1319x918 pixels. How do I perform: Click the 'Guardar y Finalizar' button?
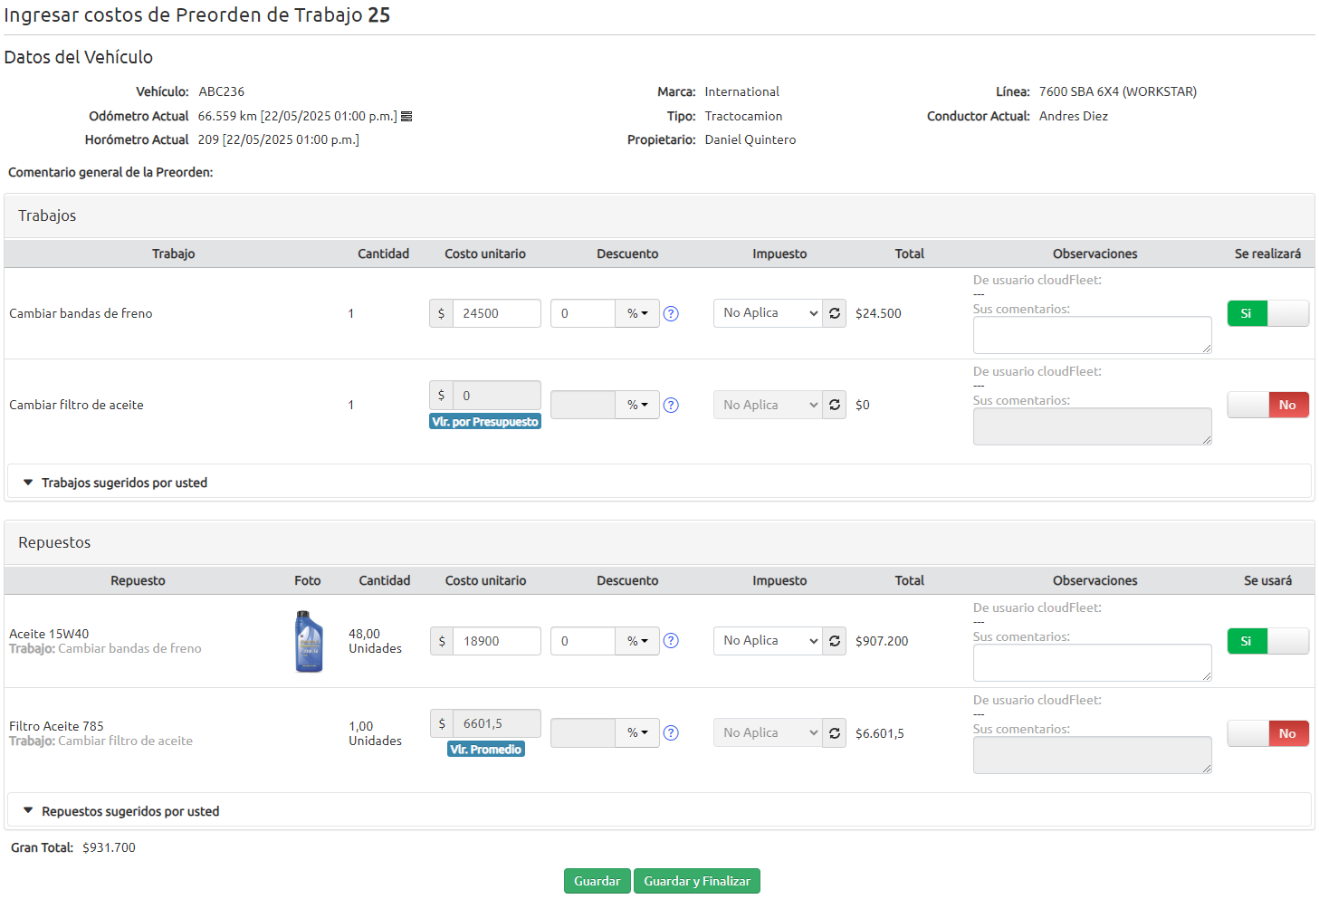pos(696,881)
